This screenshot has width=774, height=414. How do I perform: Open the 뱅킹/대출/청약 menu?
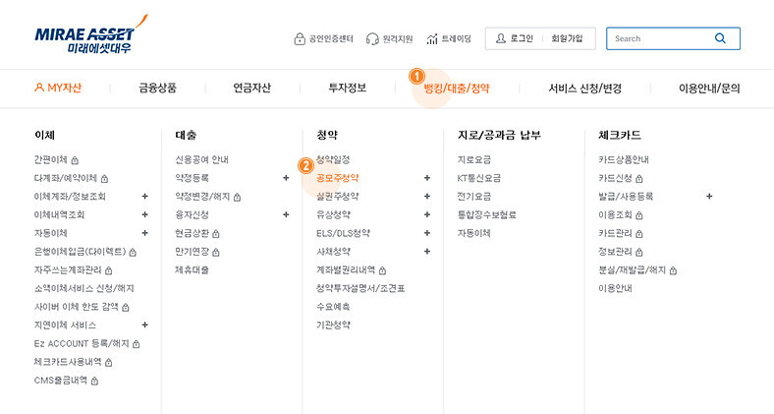(457, 89)
